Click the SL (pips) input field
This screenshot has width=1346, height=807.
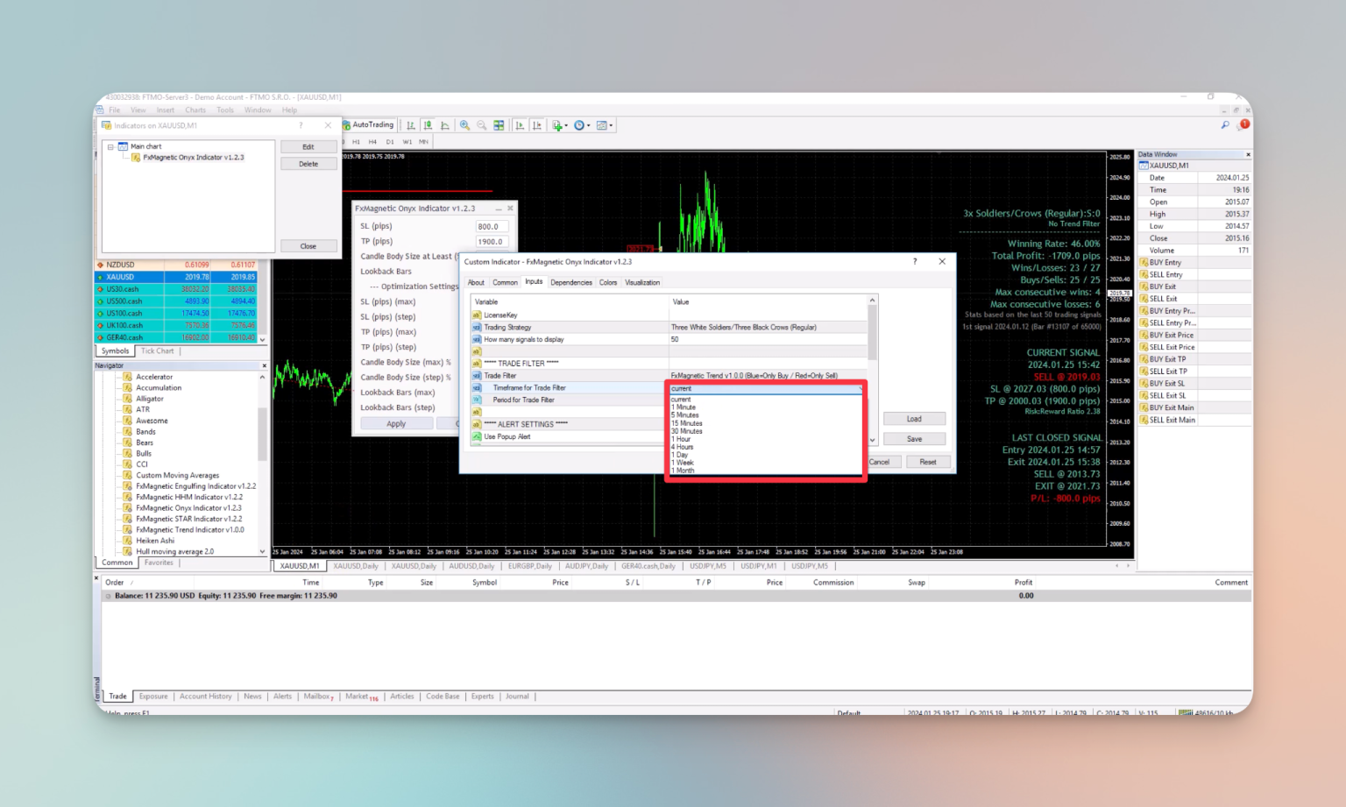(x=492, y=226)
